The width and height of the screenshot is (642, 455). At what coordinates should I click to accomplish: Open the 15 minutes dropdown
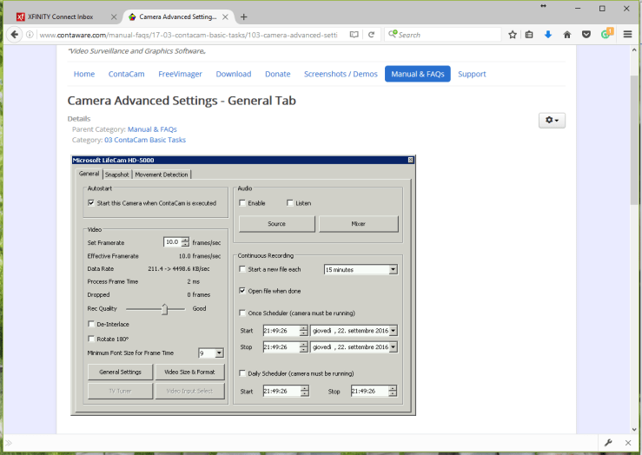(x=393, y=270)
